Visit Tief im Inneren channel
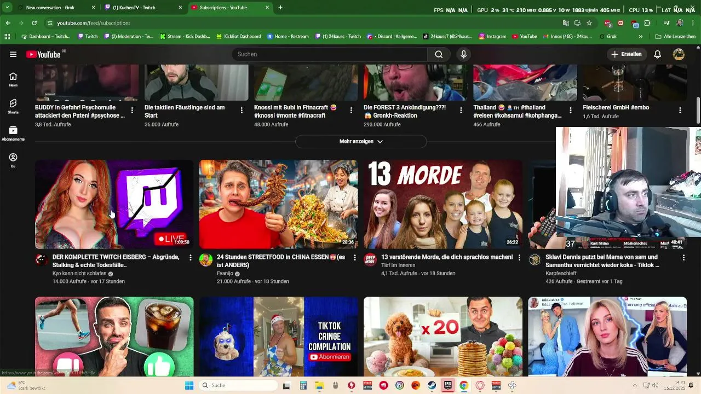Viewport: 701px width, 394px height. tap(398, 265)
